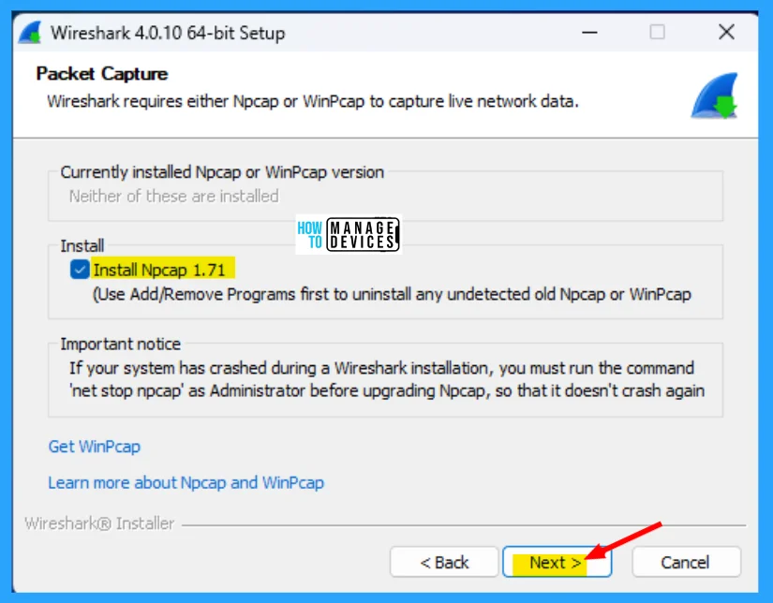Click the 'Wireshark® Installer' footer text
The width and height of the screenshot is (773, 603).
[x=99, y=523]
